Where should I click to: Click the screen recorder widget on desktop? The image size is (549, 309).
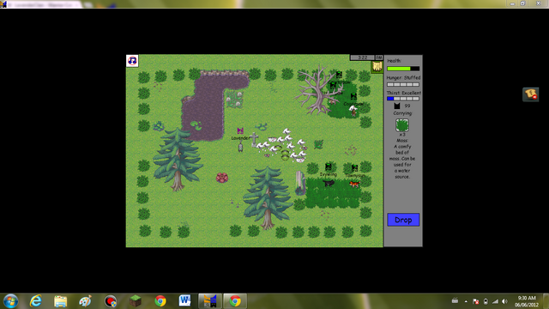pyautogui.click(x=530, y=94)
